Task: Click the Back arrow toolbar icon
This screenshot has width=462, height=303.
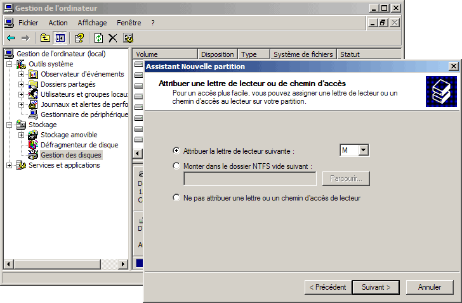Action: click(x=11, y=38)
